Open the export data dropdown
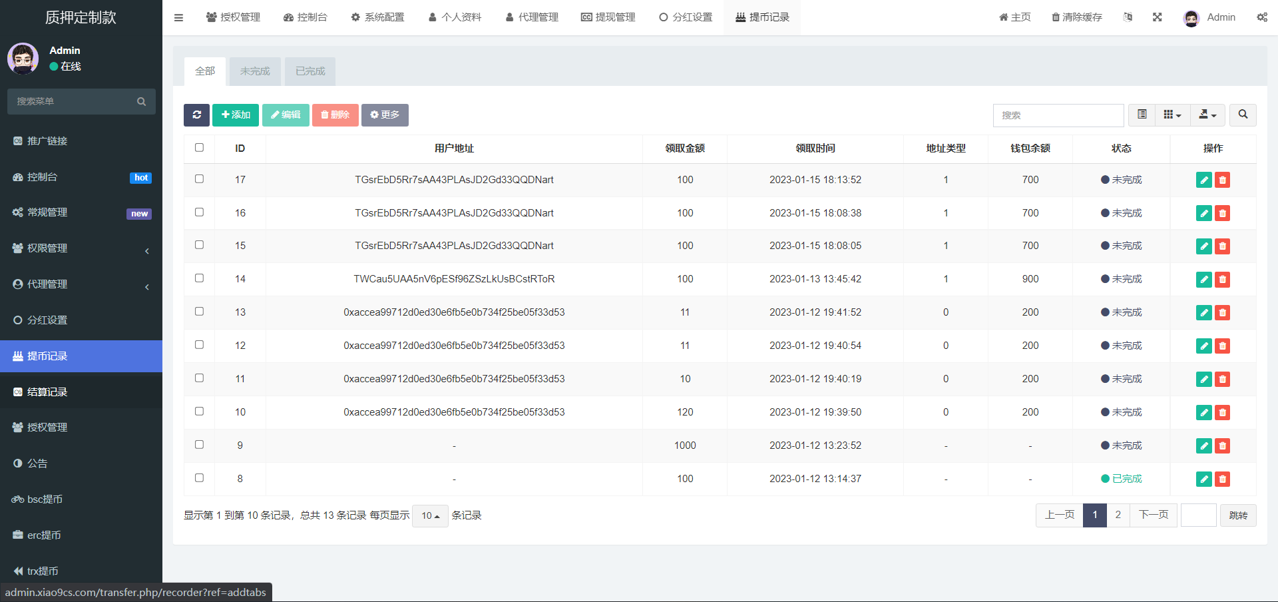The image size is (1278, 602). 1207,115
